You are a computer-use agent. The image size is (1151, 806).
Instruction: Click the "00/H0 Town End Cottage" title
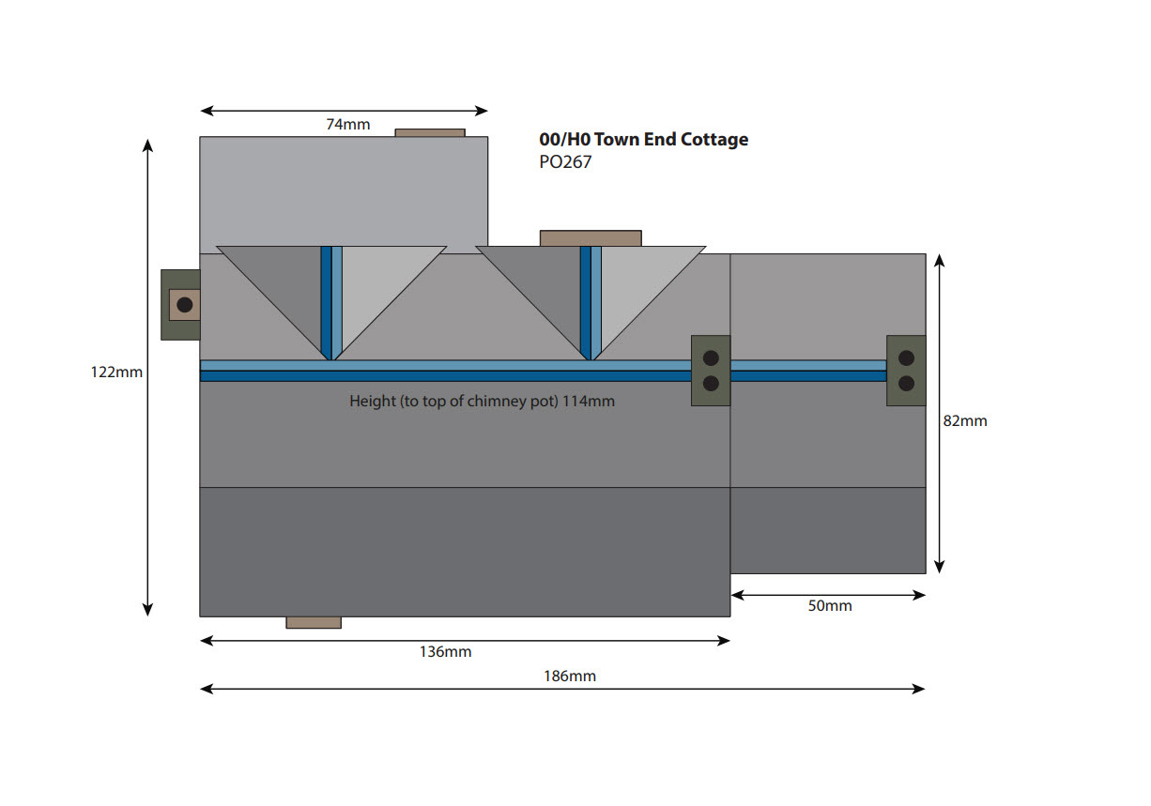[643, 140]
